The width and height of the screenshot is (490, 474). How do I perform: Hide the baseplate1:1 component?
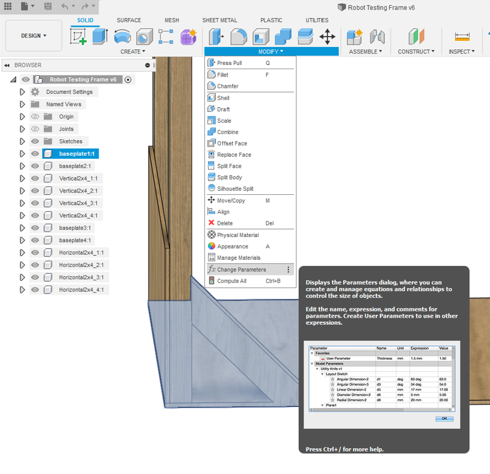point(35,153)
